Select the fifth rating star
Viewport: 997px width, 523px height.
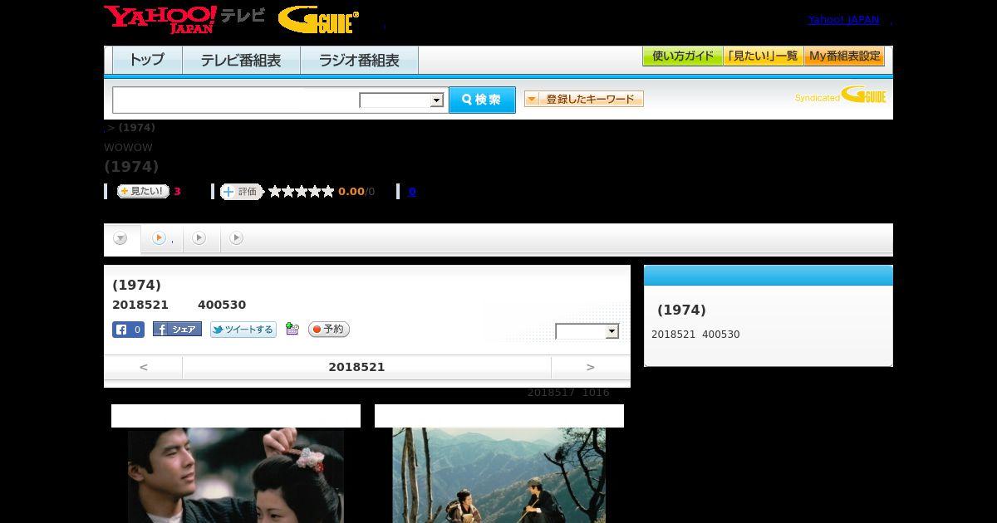pyautogui.click(x=328, y=192)
